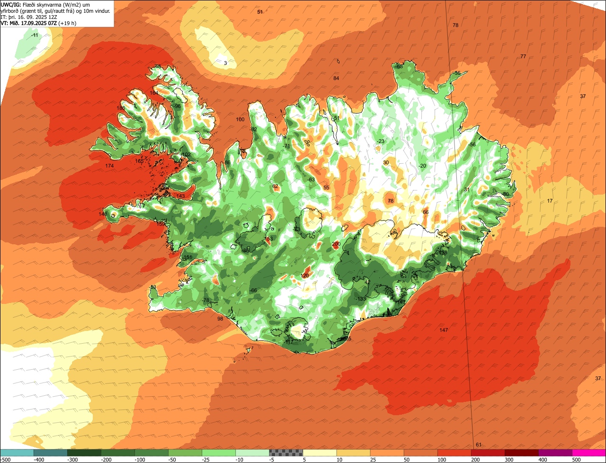Pick the light teal swatch above -500
The image size is (606, 463).
[17, 453]
